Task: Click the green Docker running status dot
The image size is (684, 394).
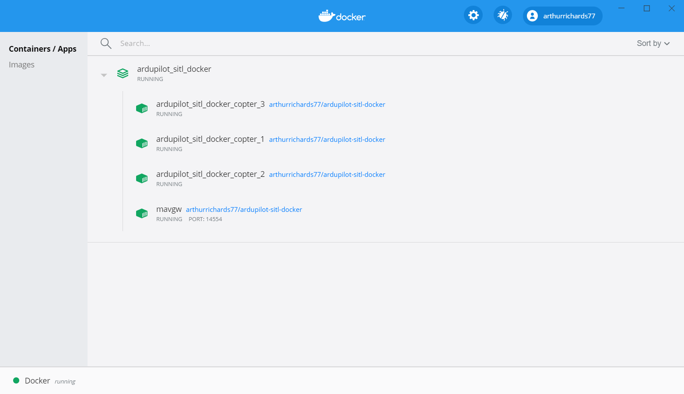Action: [x=16, y=380]
